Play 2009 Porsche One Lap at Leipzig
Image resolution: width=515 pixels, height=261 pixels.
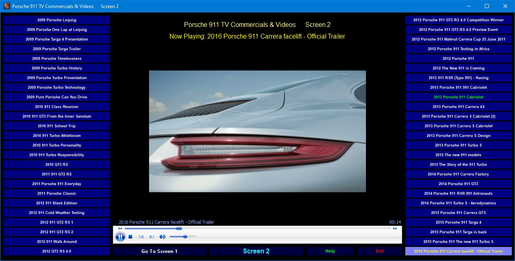pos(57,30)
